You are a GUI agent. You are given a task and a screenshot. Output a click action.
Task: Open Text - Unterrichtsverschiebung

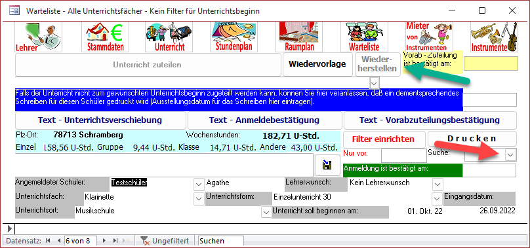point(100,120)
